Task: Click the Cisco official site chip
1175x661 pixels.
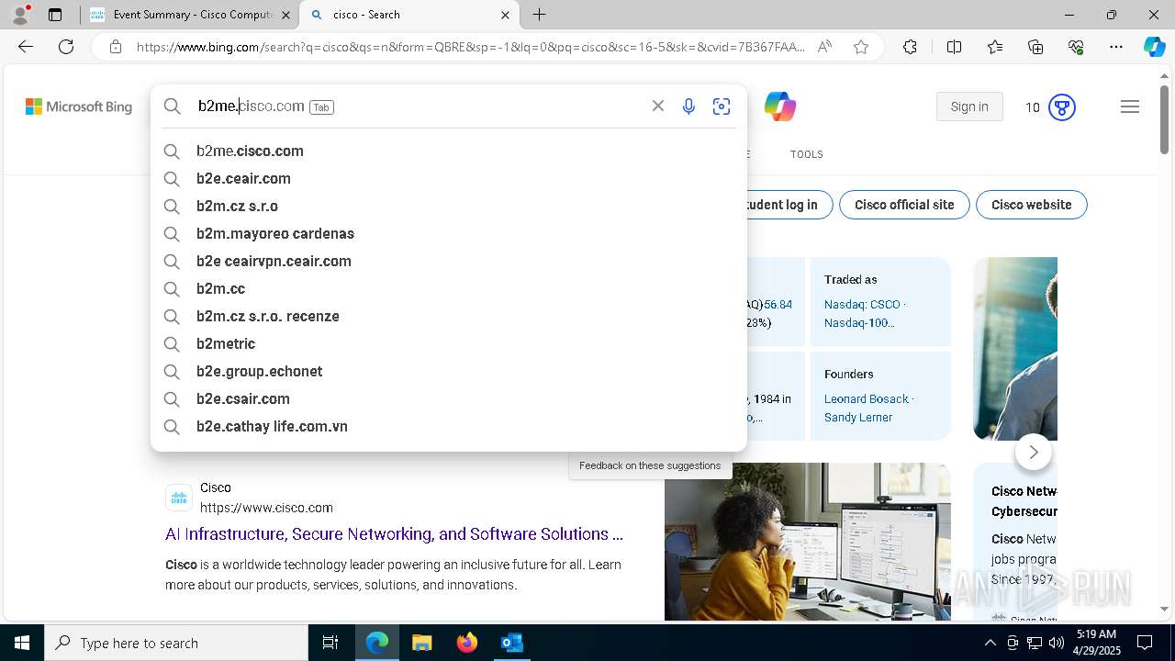Action: click(x=904, y=205)
